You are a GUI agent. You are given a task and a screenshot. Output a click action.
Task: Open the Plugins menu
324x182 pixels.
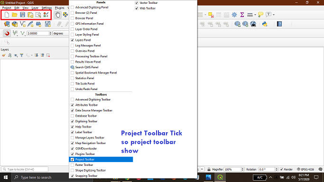pos(59,8)
